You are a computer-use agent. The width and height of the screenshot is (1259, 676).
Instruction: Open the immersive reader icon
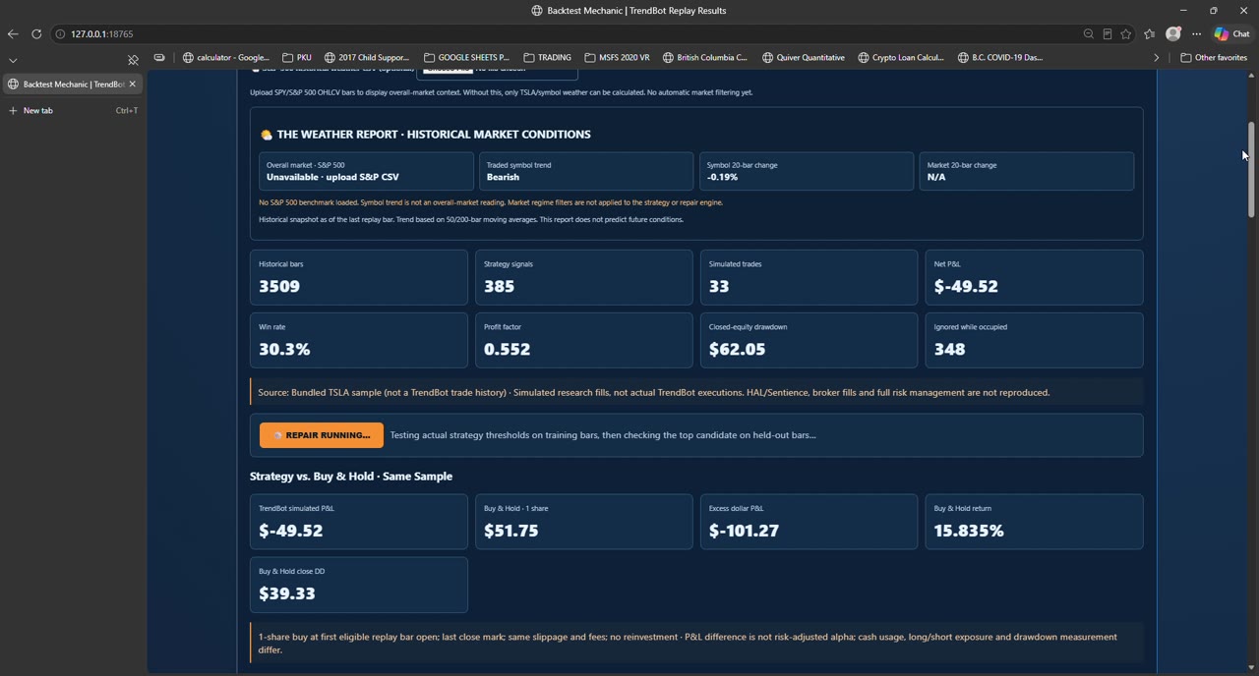pyautogui.click(x=1108, y=33)
